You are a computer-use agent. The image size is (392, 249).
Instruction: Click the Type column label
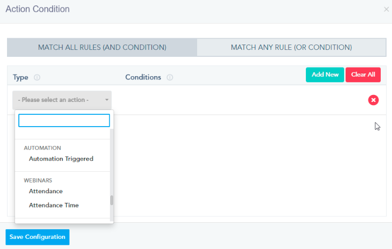20,77
